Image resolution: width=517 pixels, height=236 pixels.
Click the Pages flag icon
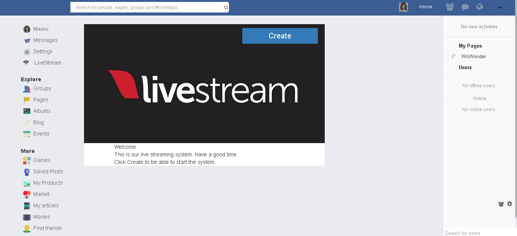(x=26, y=100)
